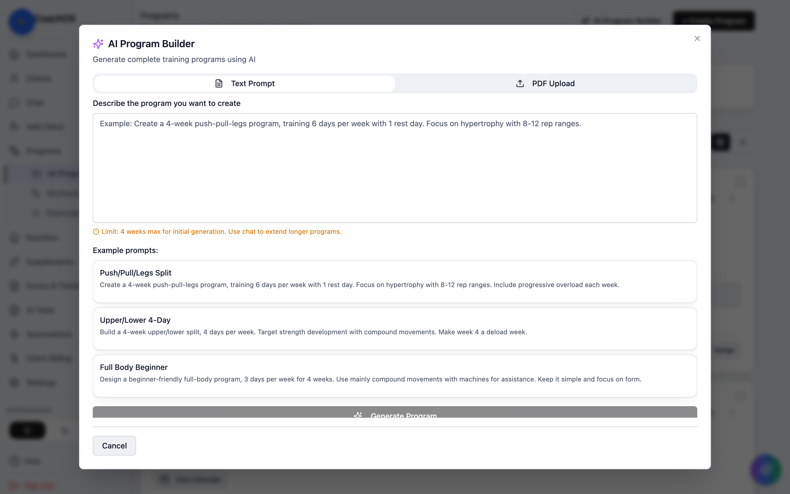790x494 pixels.
Task: Click the upload icon in PDF Upload tab
Action: [520, 84]
